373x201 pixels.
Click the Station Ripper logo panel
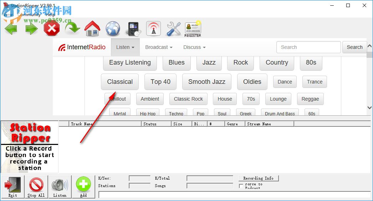pos(30,147)
